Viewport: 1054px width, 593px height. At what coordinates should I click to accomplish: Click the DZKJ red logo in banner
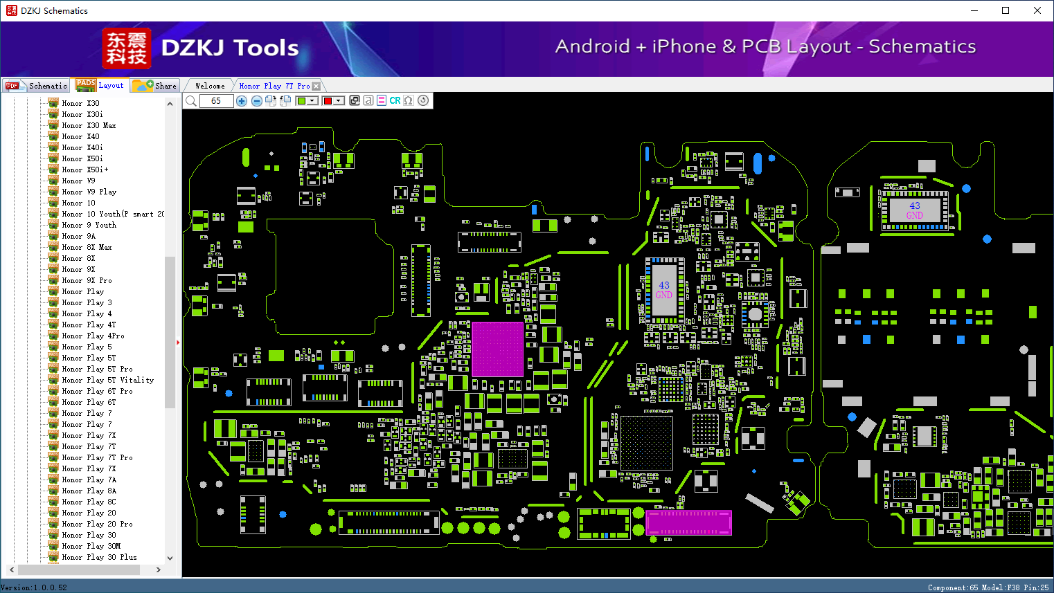127,48
